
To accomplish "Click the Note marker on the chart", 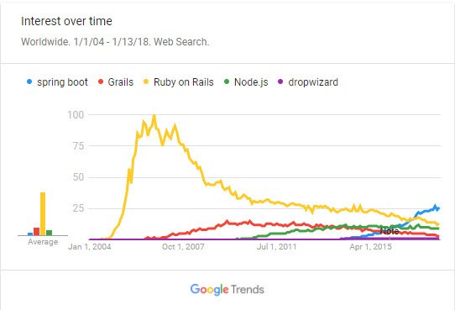I will click(x=390, y=231).
